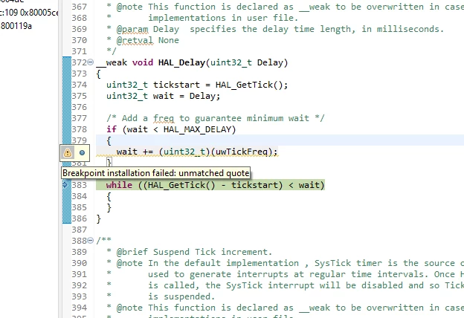
Task: Click the while keyword on line 383
Action: 119,185
